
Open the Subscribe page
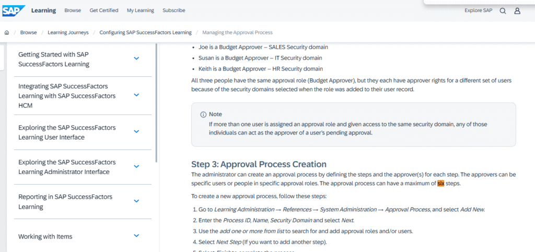click(x=173, y=10)
